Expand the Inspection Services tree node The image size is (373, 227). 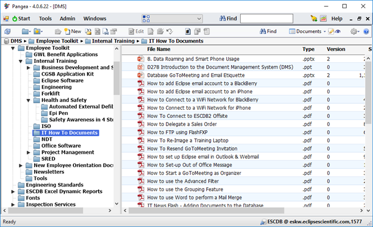13,205
